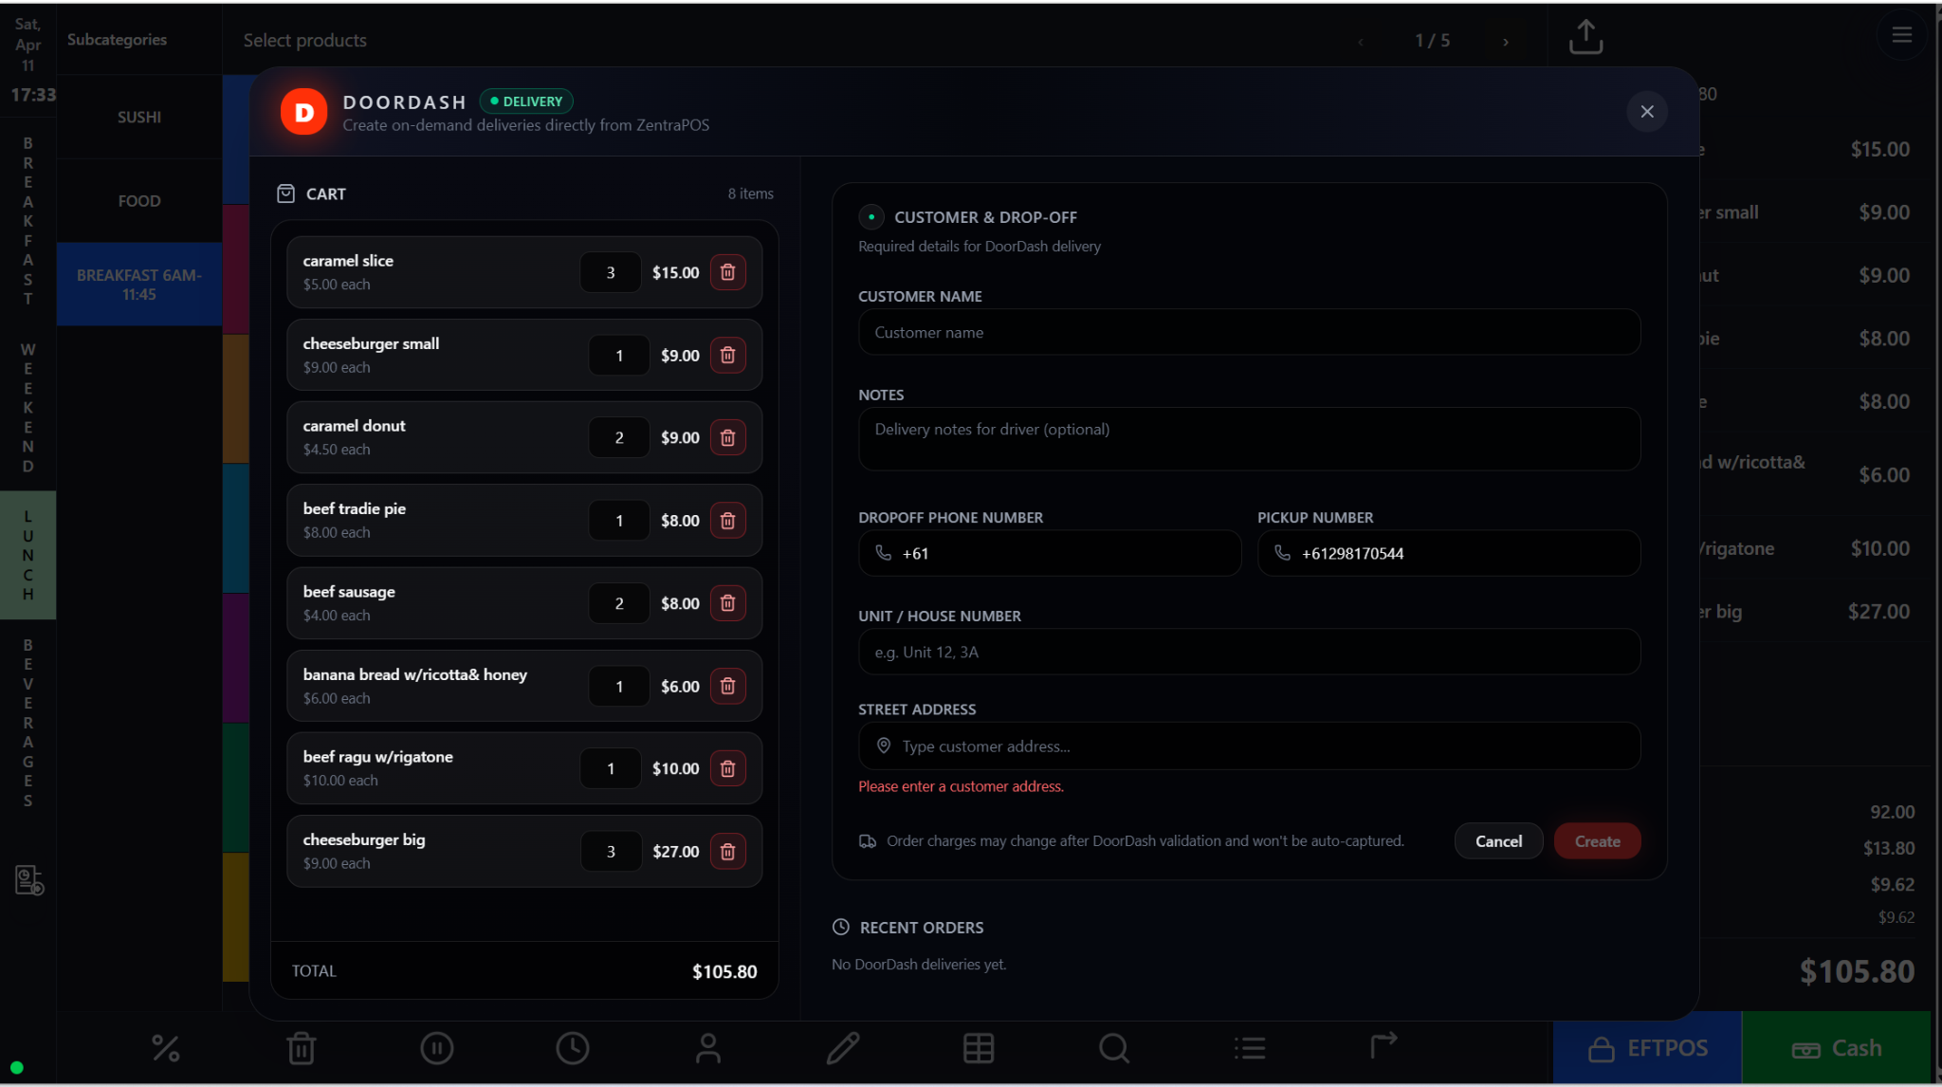Click the forward arrow icon
The image size is (1942, 1087).
1384,1045
